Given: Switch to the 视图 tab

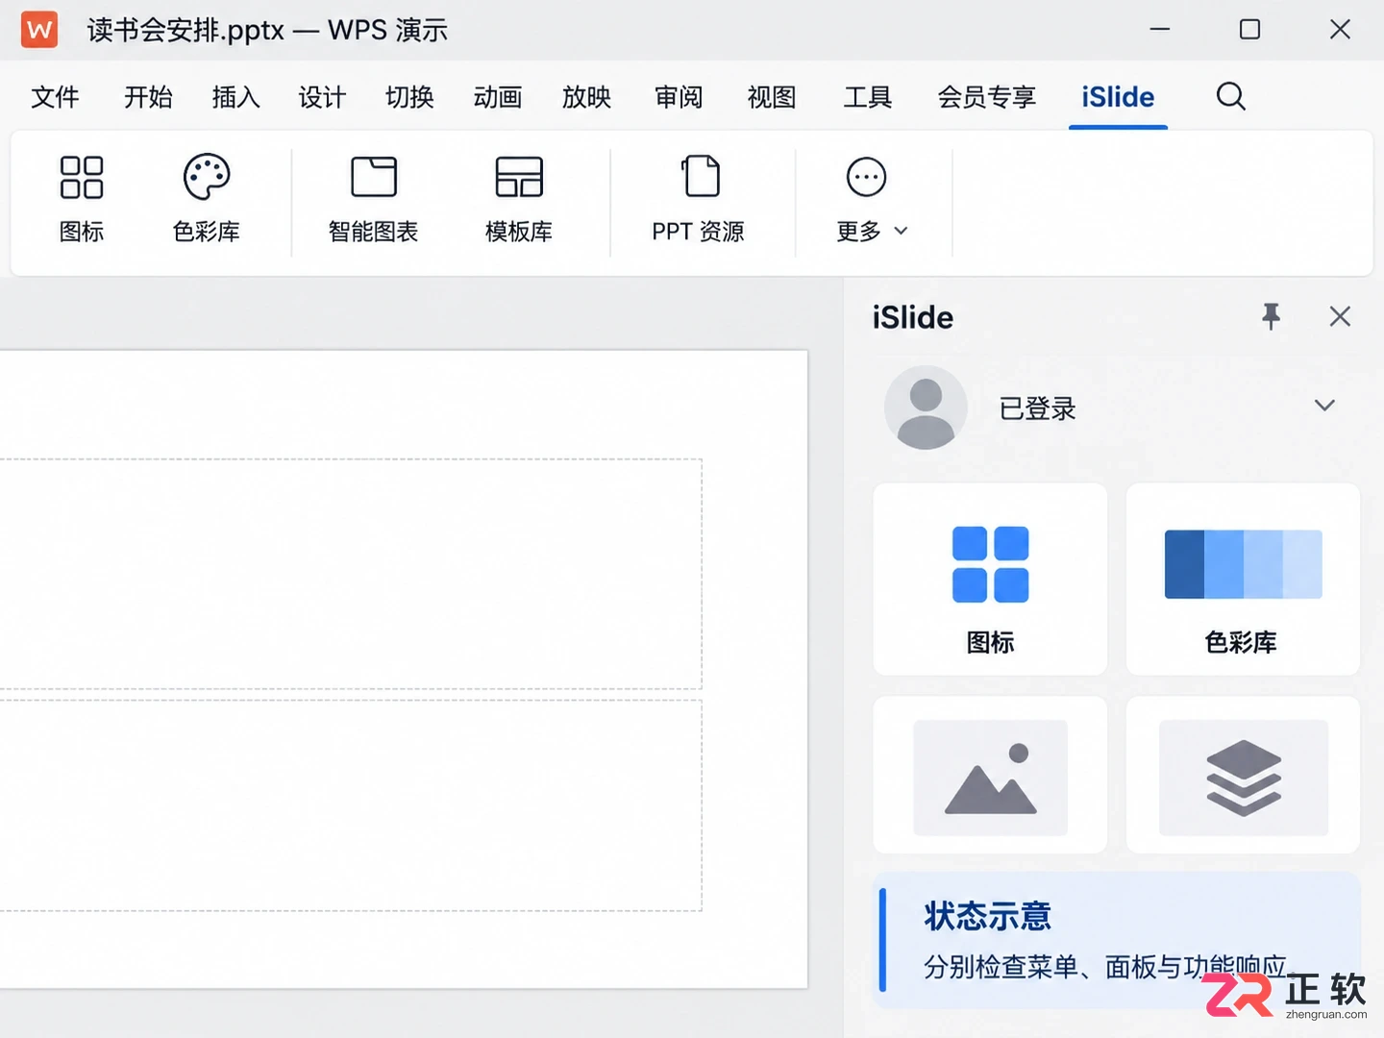Looking at the screenshot, I should click(x=772, y=97).
